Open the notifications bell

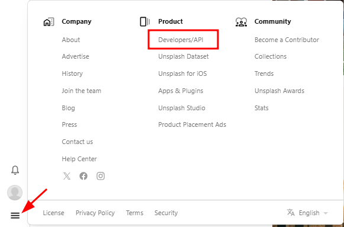(15, 170)
